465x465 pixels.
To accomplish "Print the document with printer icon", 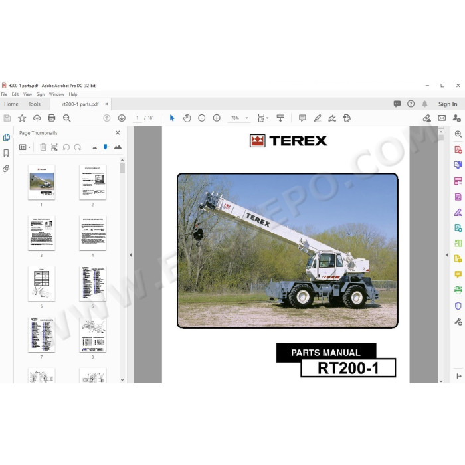I will [52, 118].
